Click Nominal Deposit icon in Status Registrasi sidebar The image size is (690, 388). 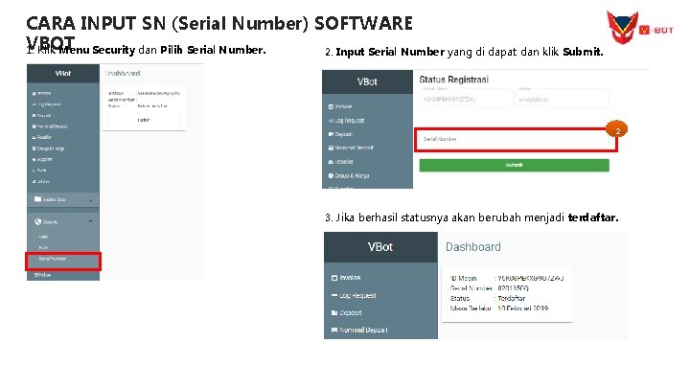tap(331, 148)
